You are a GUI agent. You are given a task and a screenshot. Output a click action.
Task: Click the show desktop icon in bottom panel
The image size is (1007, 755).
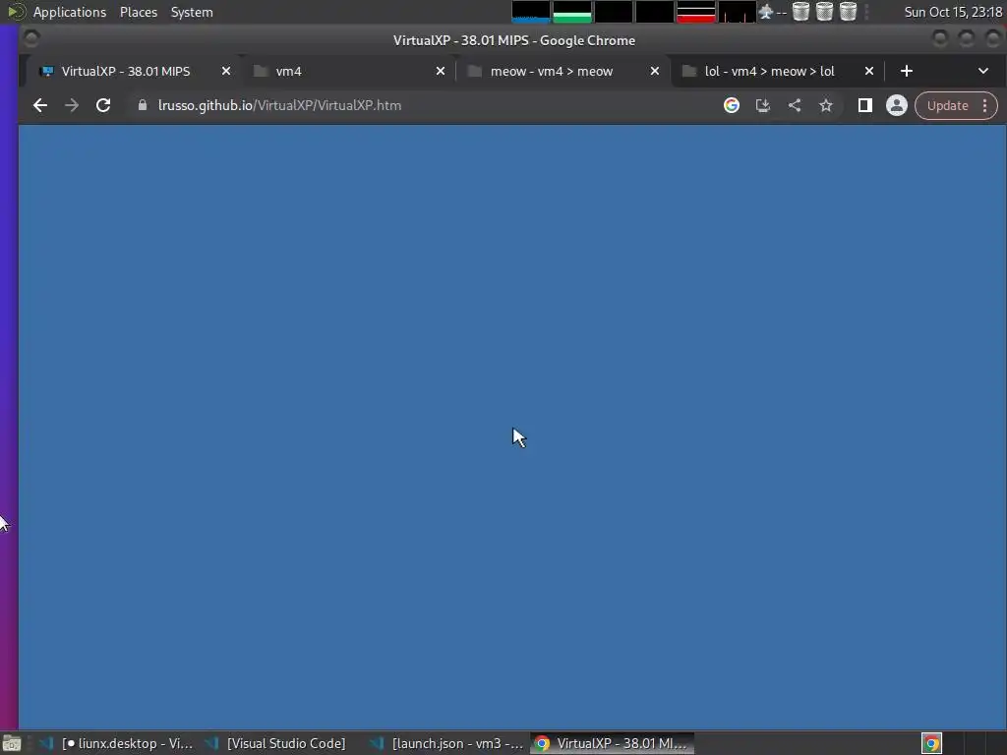coord(12,744)
